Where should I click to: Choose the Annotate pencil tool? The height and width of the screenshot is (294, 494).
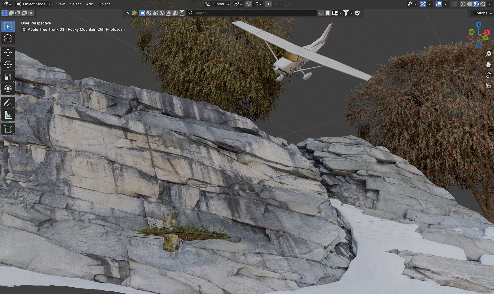[8, 103]
